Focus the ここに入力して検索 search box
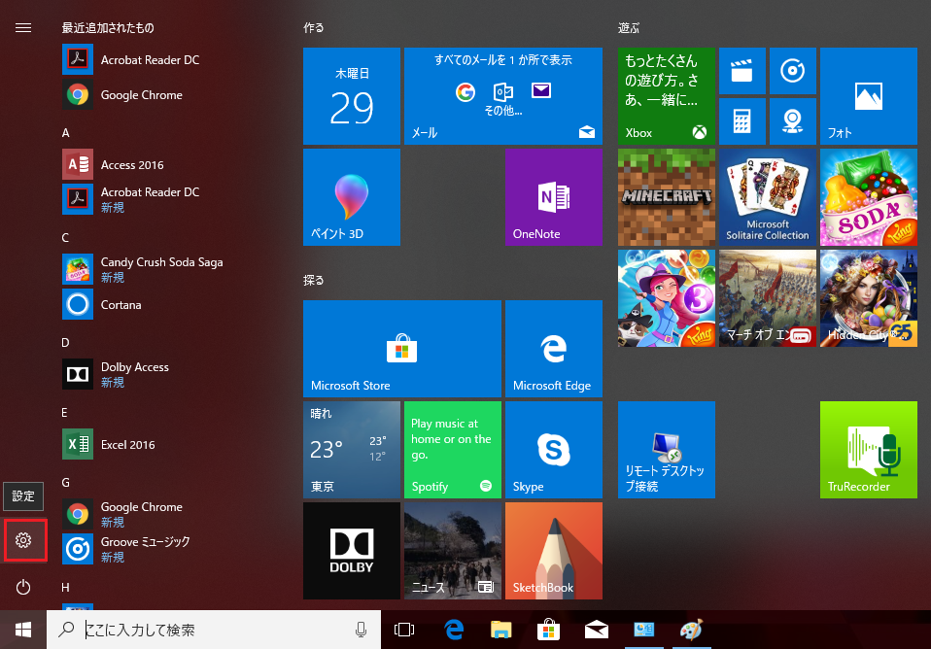This screenshot has height=649, width=931. click(214, 630)
